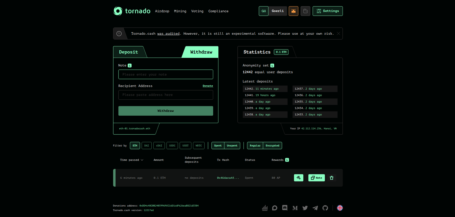This screenshot has width=455, height=217.
Task: Copy note using the Note button
Action: pos(317,178)
